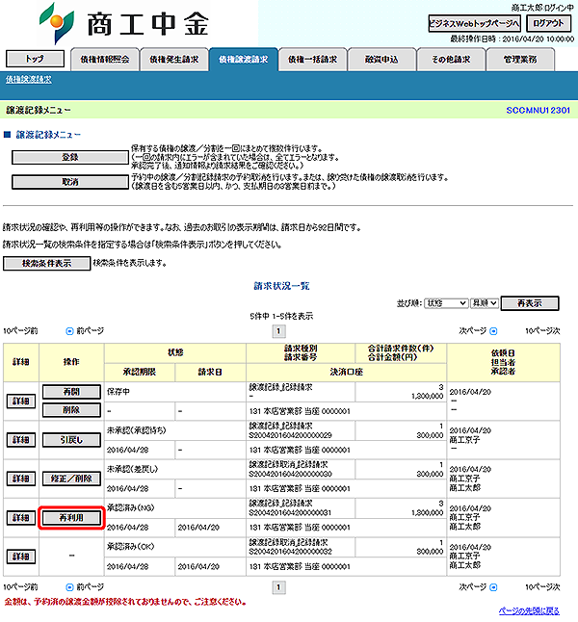
Task: Click bottom 10ページ次 text
Action: click(x=542, y=586)
